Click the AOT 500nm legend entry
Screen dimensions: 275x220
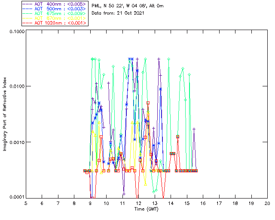[55, 9]
